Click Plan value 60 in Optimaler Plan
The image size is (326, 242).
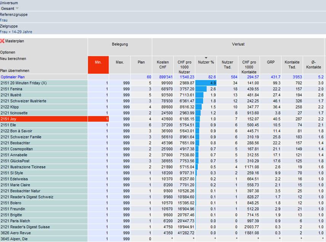coord(149,77)
